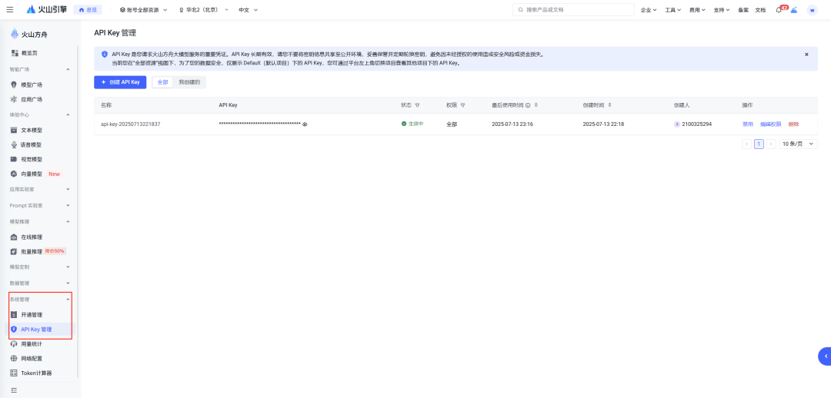Click the 火山引擎 logo
Image resolution: width=831 pixels, height=398 pixels.
pos(46,9)
